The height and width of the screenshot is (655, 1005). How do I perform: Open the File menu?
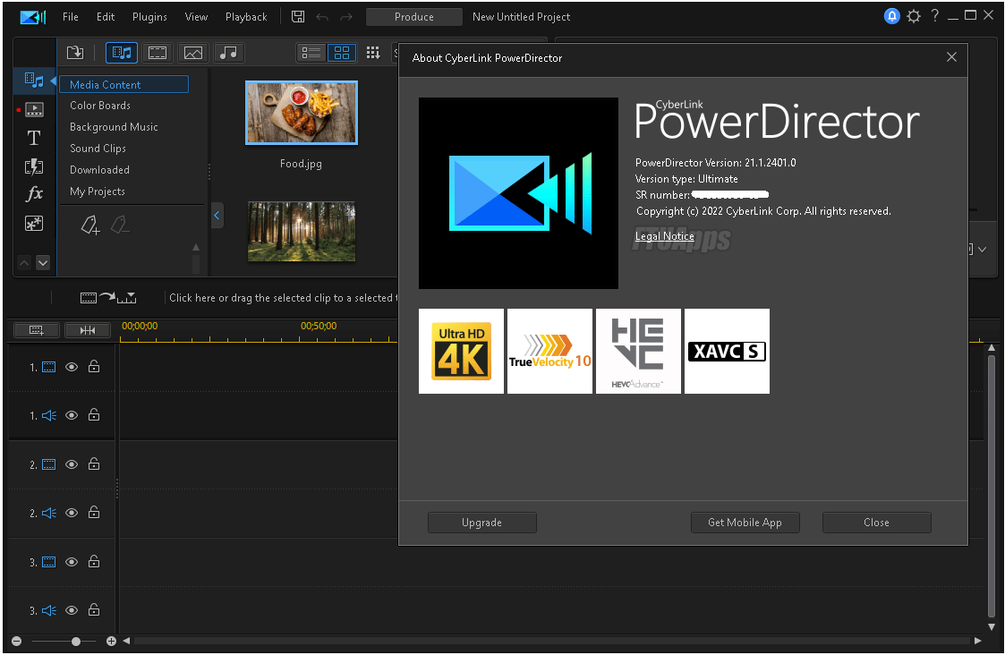coord(71,17)
